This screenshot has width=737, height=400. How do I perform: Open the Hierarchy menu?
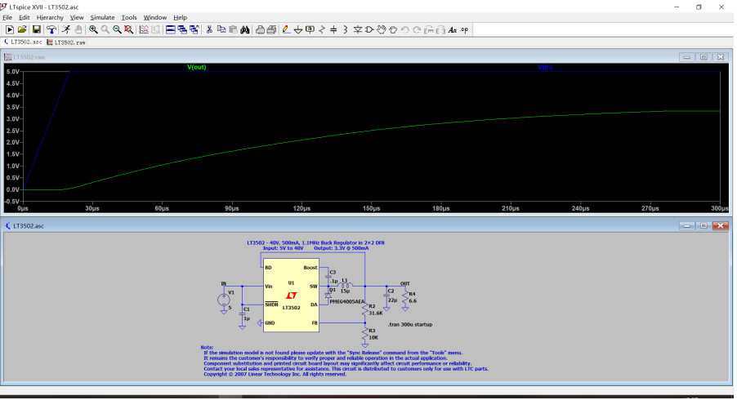click(x=49, y=17)
